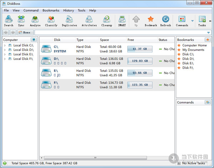Viewport: 214px width, 168px height.
Task: Click the 93.66 GB free space bar
Action: [140, 73]
